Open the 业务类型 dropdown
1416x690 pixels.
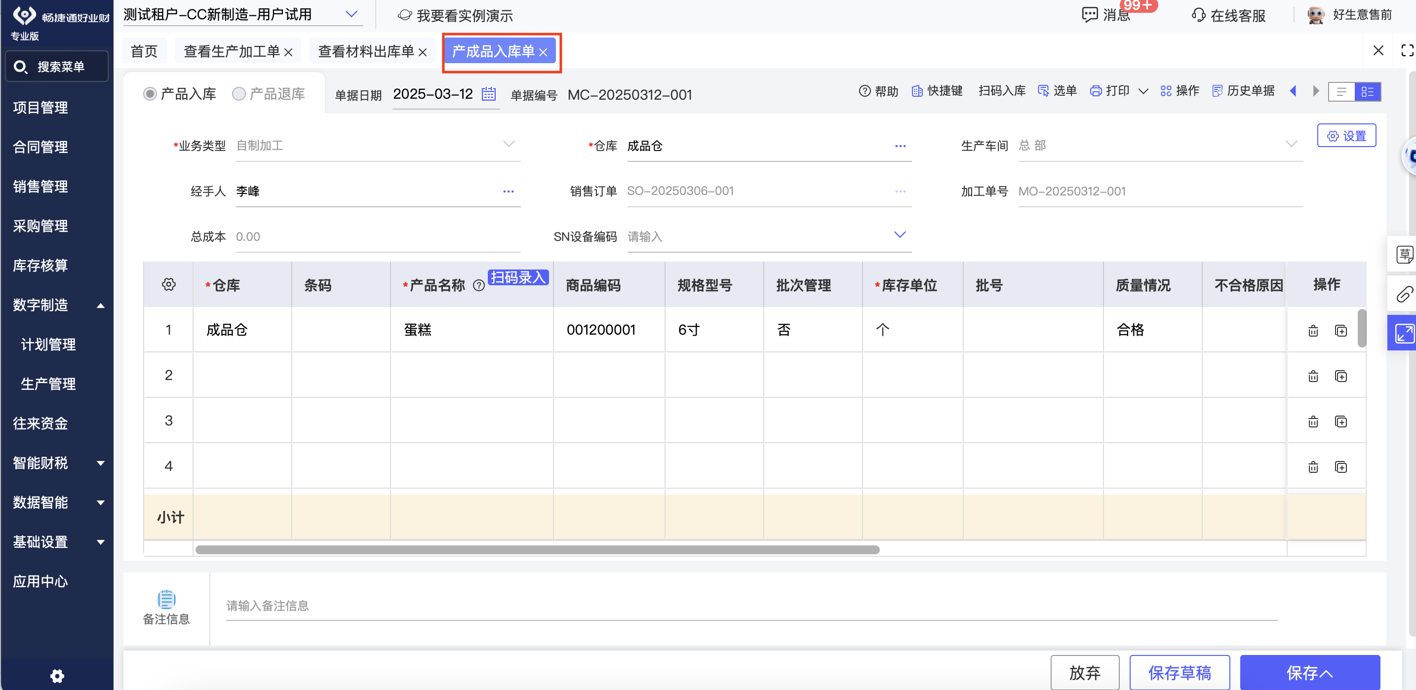pyautogui.click(x=509, y=144)
